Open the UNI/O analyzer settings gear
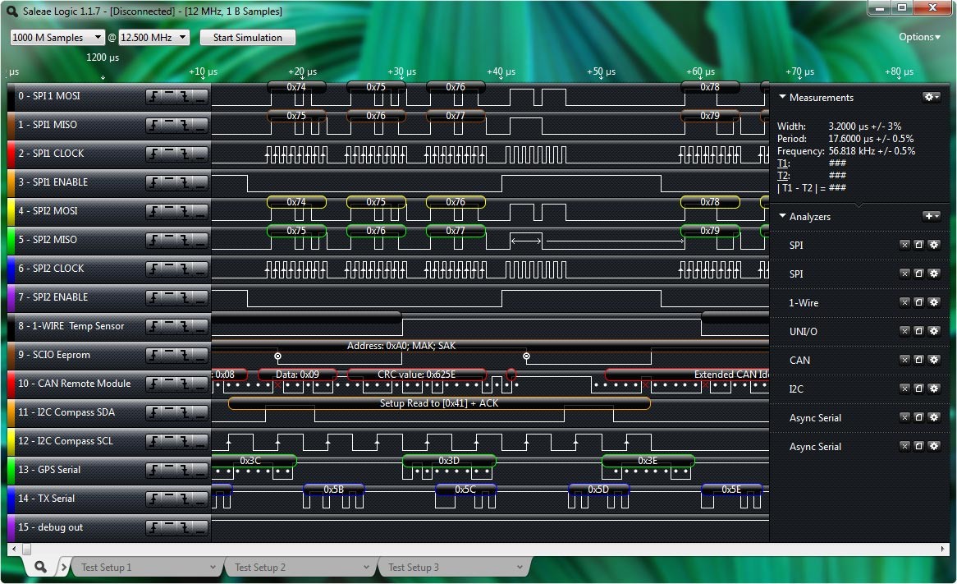This screenshot has width=957, height=584. [934, 331]
